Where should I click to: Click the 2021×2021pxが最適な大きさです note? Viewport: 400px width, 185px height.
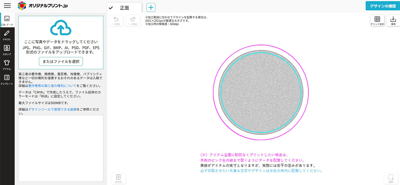click(167, 21)
